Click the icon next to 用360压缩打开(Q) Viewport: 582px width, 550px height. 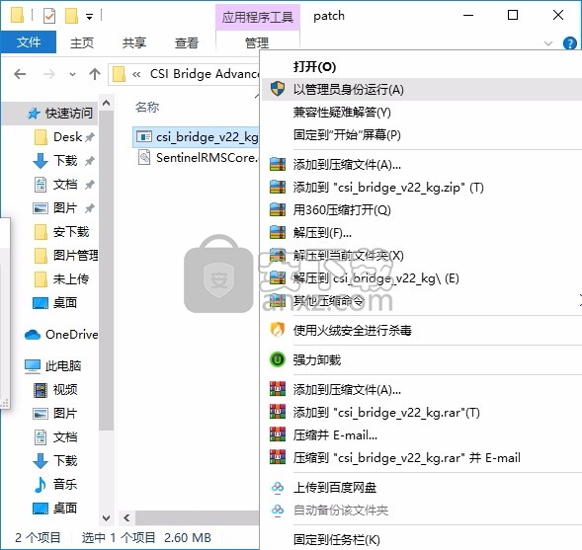pyautogui.click(x=278, y=210)
